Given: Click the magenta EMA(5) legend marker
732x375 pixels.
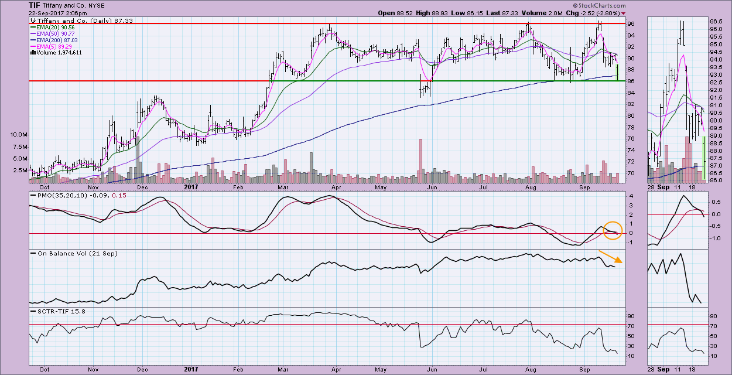Looking at the screenshot, I should pyautogui.click(x=33, y=46).
